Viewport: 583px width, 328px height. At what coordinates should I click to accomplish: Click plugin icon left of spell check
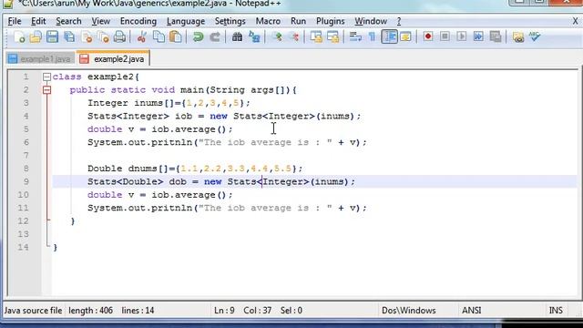pos(518,36)
